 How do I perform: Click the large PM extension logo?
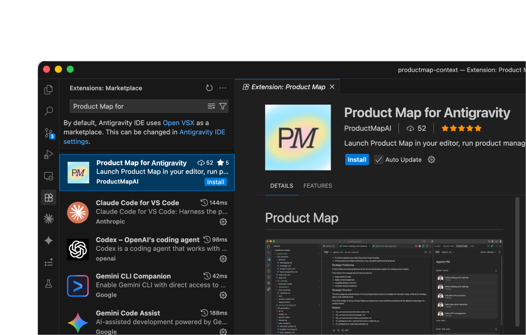pyautogui.click(x=298, y=137)
